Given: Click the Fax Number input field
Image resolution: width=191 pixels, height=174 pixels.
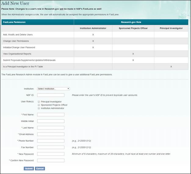Looking at the screenshot, I should [x=51, y=147].
